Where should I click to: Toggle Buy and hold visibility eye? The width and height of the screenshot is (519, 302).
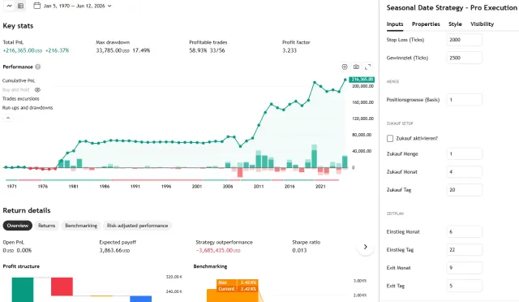coord(37,90)
